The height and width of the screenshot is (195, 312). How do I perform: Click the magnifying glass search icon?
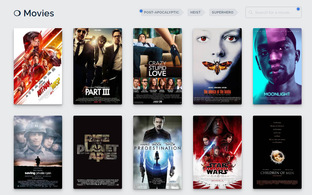[x=250, y=12]
